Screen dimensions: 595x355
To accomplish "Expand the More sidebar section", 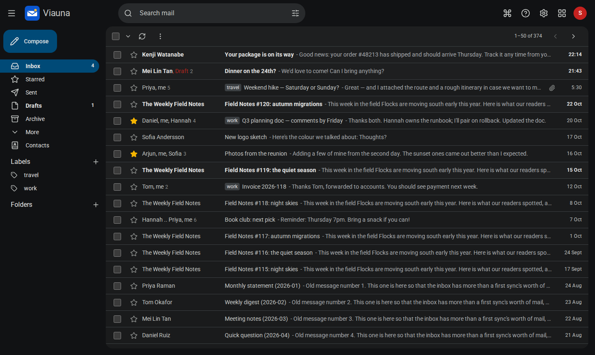I will coord(50,132).
